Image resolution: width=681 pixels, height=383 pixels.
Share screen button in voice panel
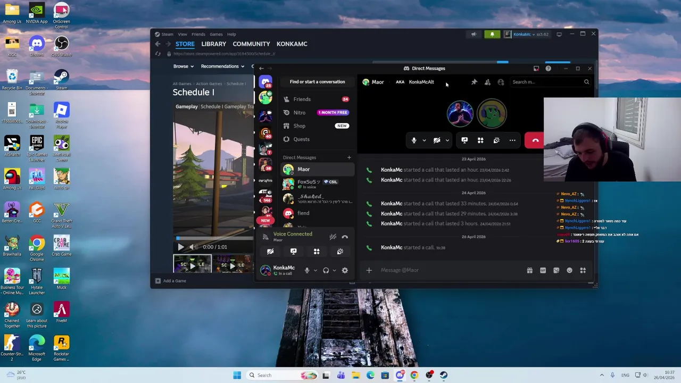293,251
